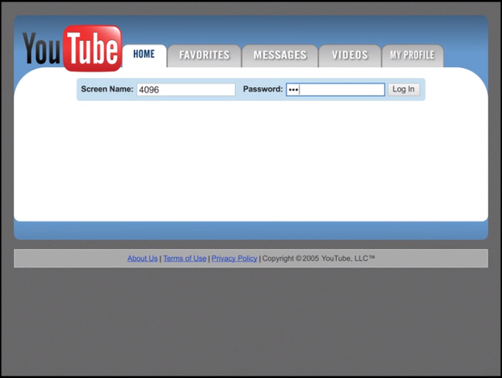
Task: Open the Messages tab
Action: 280,56
